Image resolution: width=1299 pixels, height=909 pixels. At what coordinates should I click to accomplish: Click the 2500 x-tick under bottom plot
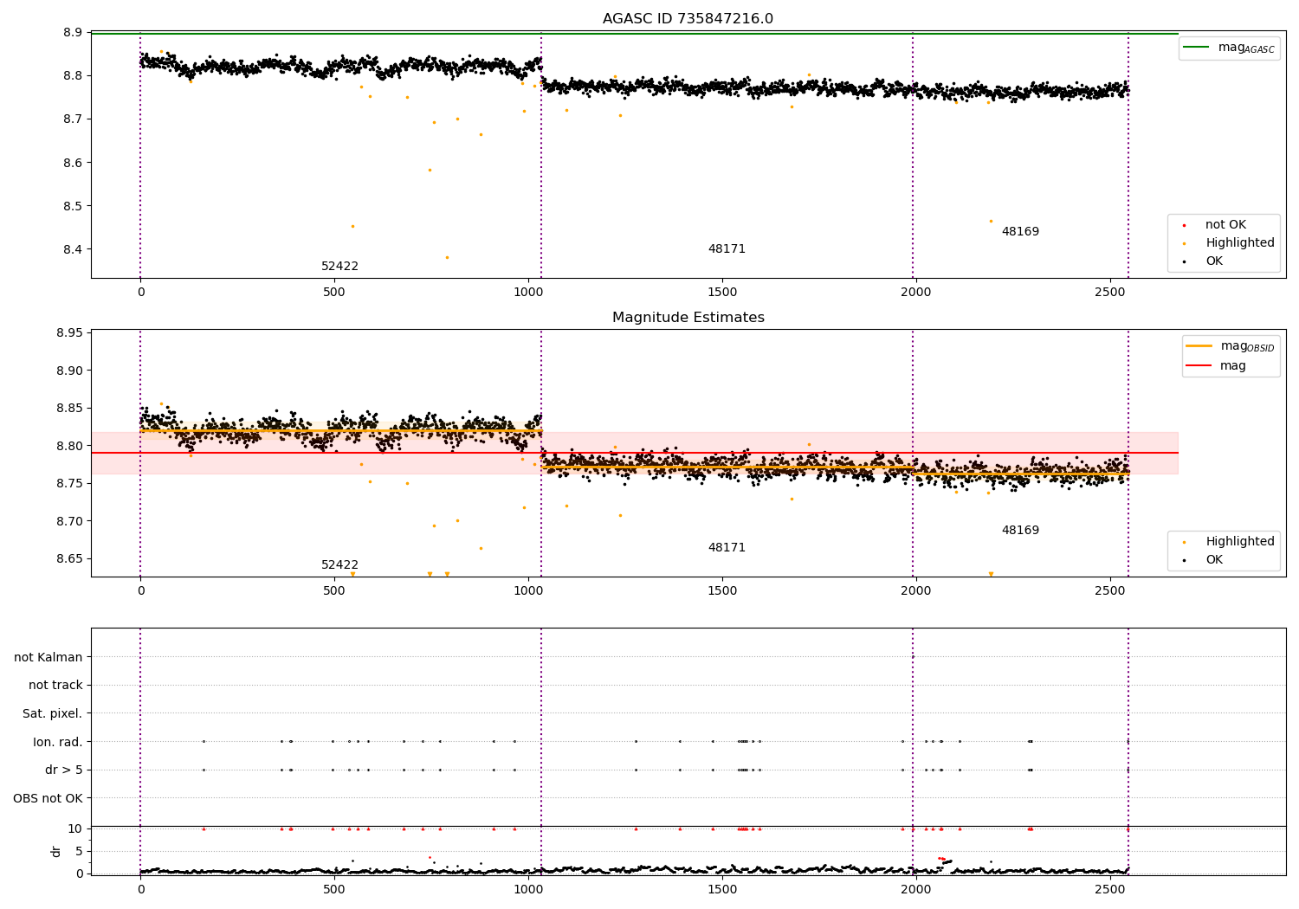coord(1110,890)
